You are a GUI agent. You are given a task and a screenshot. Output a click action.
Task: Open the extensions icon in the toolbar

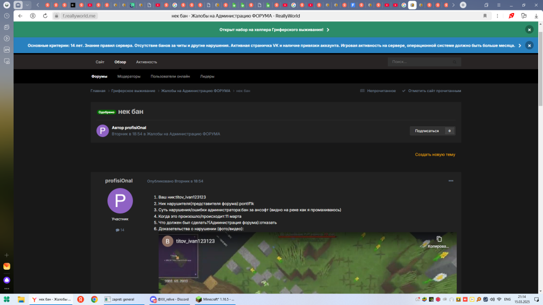523,16
